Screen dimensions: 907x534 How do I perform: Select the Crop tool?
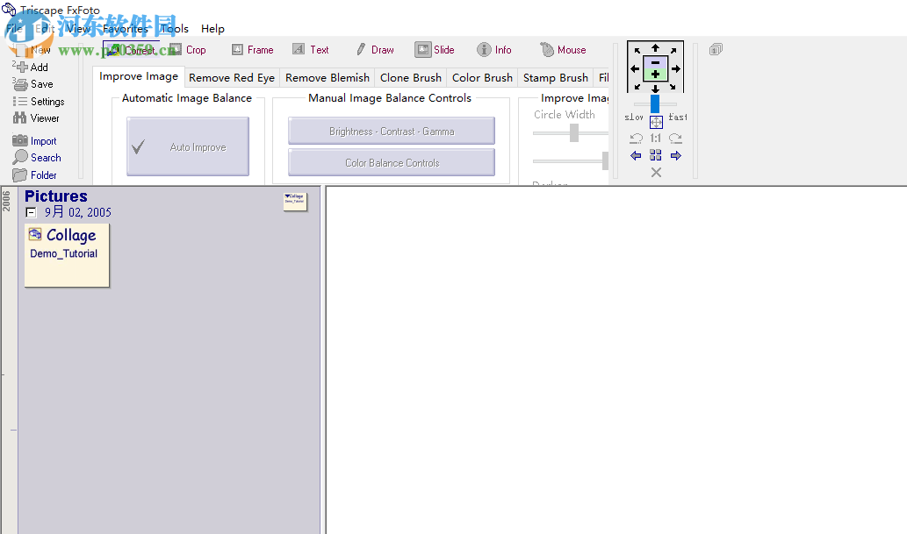point(189,50)
